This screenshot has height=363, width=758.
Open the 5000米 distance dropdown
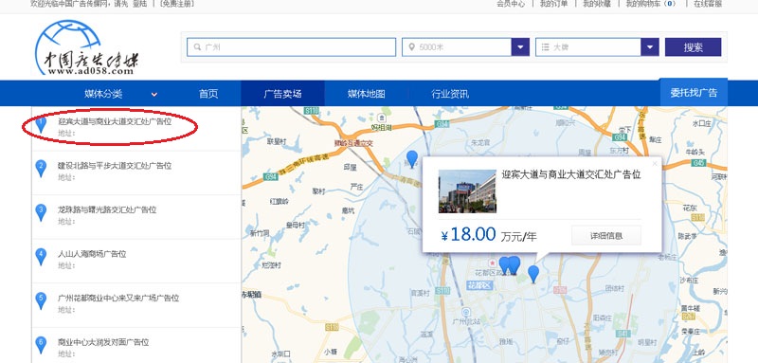point(520,47)
